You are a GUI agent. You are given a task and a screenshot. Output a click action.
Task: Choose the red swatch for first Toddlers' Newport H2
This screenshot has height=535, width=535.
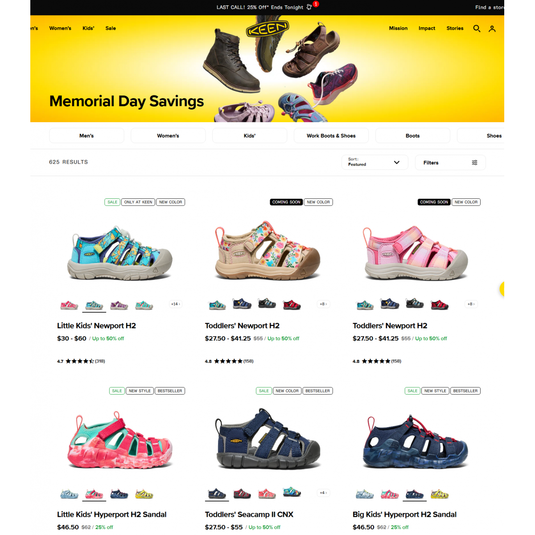tap(292, 305)
